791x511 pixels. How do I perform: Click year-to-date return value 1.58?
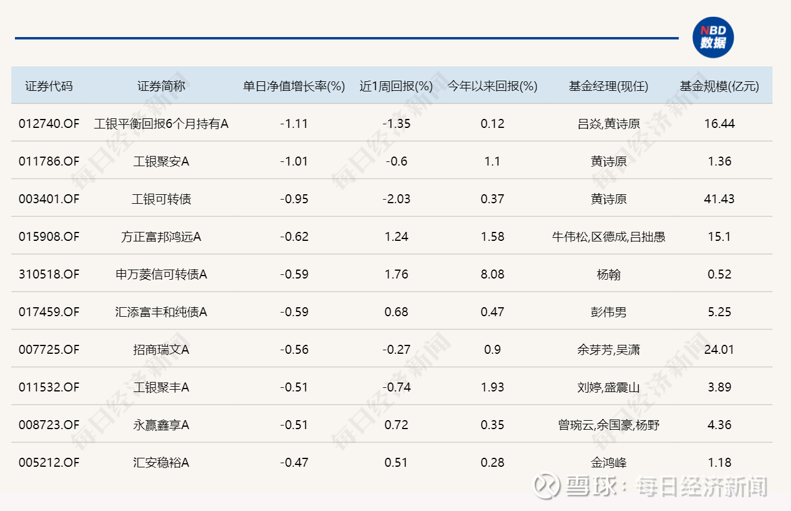(x=492, y=237)
